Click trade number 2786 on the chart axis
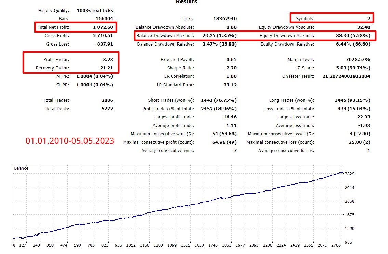Viewport: 388px width, 254px height. point(336,245)
